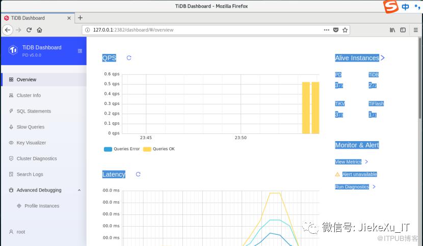Image resolution: width=423 pixels, height=246 pixels.
Task: Open page actions three-dot menu
Action: pyautogui.click(x=326, y=30)
